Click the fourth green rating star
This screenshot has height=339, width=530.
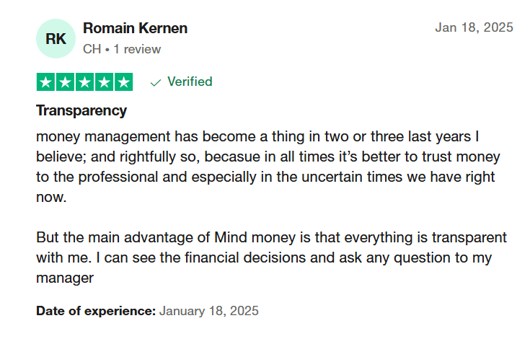(x=104, y=82)
